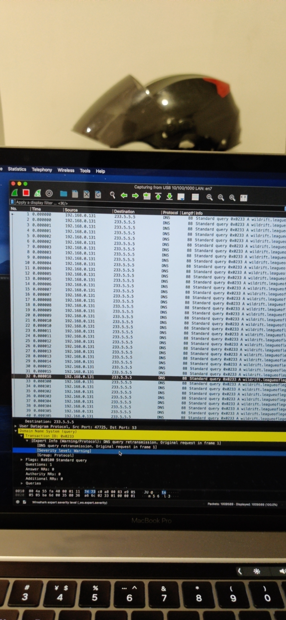The width and height of the screenshot is (286, 620).
Task: Sort by the Destination column header
Action: coord(124,211)
